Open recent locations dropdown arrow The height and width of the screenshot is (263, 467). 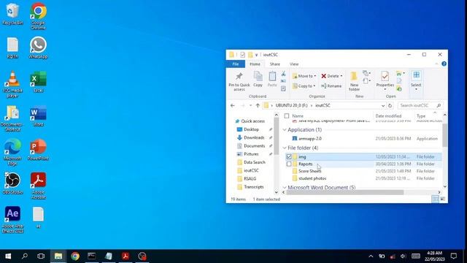point(250,105)
